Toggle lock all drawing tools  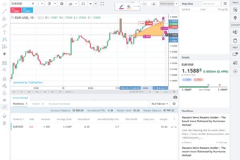tap(4, 93)
